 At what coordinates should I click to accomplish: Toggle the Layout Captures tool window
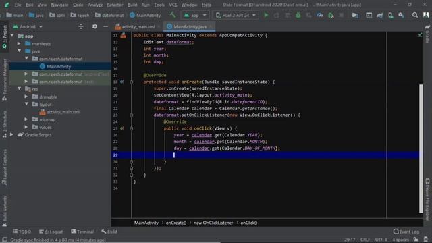pyautogui.click(x=5, y=167)
